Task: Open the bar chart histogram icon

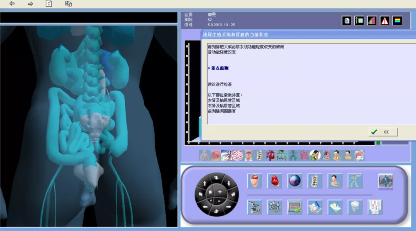Action: click(x=372, y=21)
